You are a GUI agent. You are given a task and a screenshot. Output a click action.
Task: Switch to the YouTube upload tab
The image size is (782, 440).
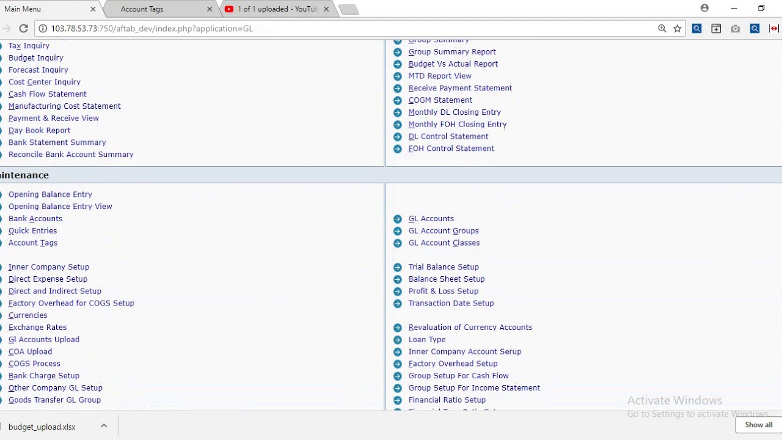[x=277, y=9]
